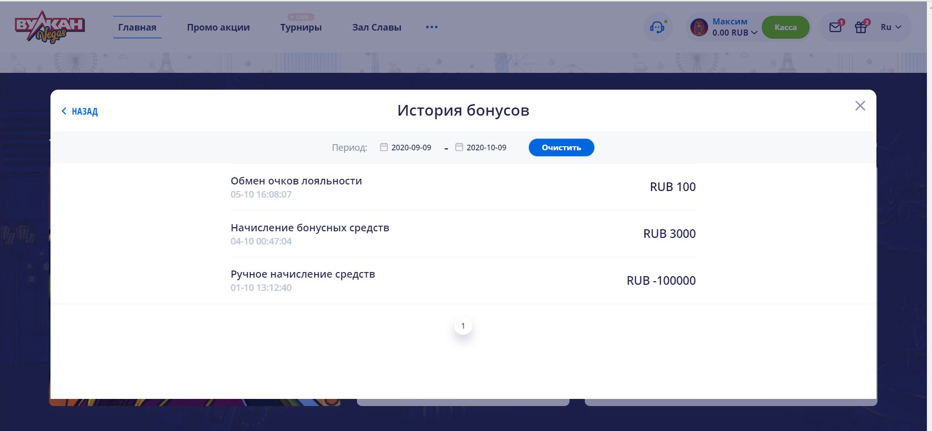Expand the Ru language dropdown
The width and height of the screenshot is (932, 431).
click(891, 28)
